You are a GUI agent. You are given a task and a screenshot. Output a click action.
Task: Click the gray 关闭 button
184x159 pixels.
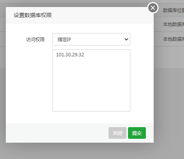pos(117,133)
